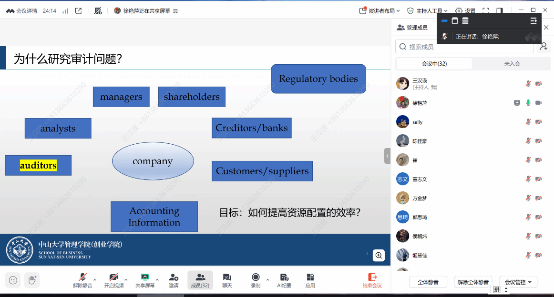Viewport: 554px width, 297px height.
Task: Expand the 会议管控 dropdown
Action: [518, 282]
